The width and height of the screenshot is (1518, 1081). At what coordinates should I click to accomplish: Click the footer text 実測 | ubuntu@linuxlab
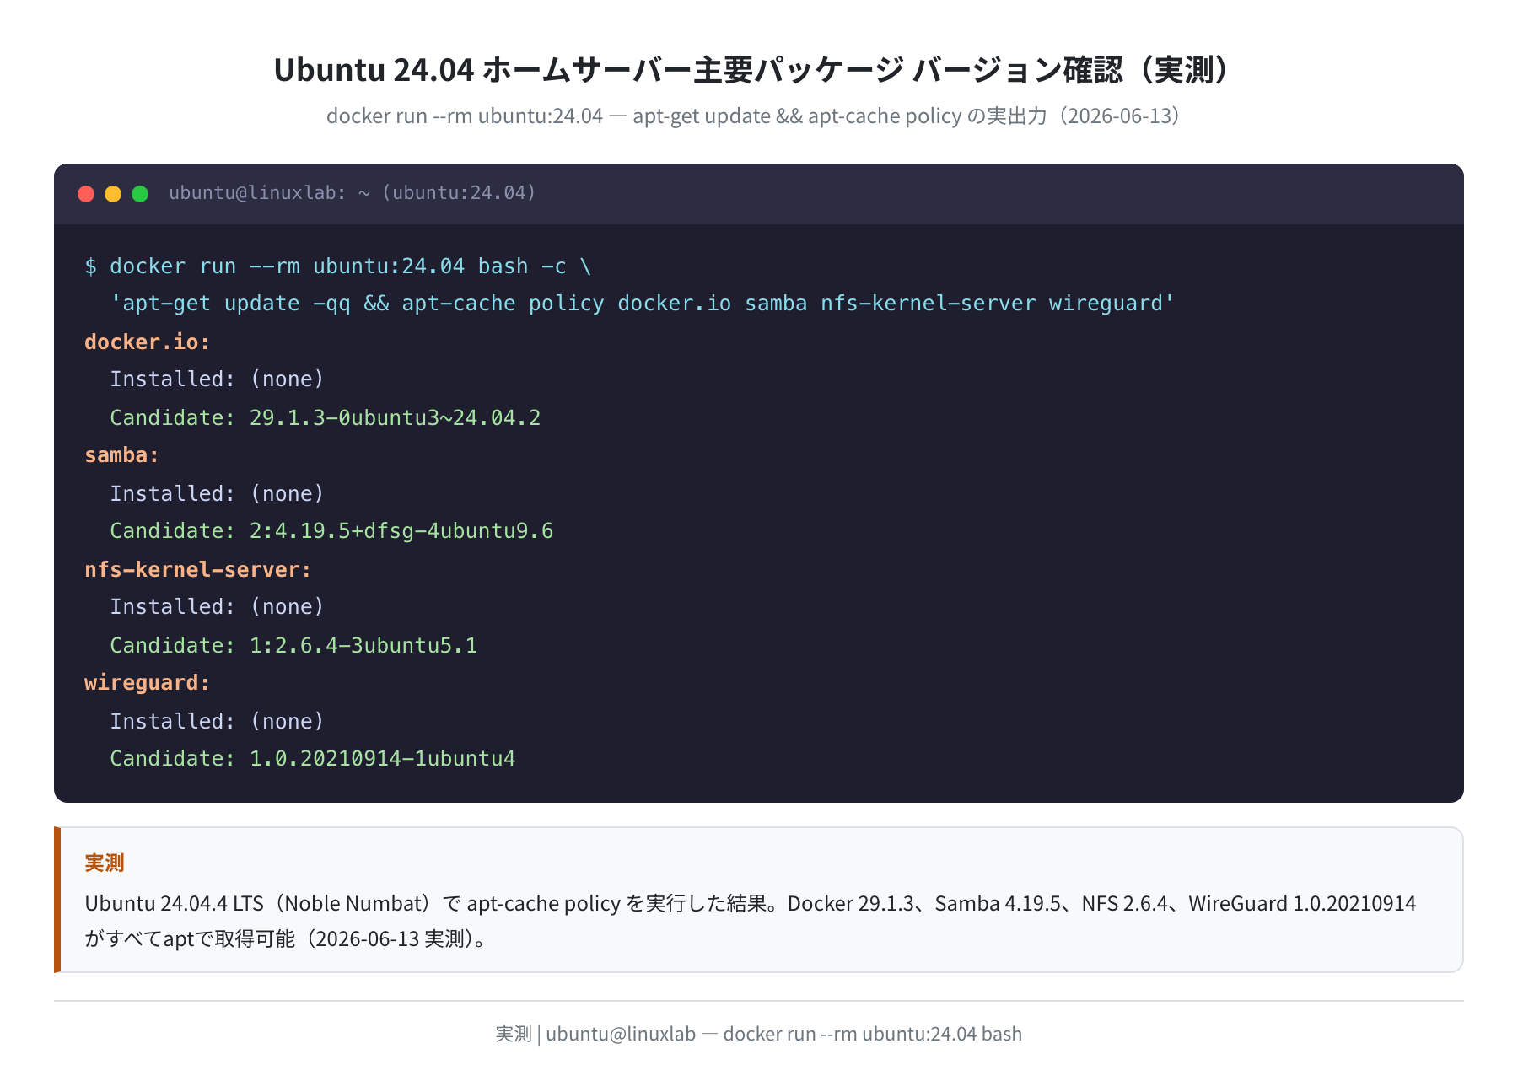[x=759, y=1034]
